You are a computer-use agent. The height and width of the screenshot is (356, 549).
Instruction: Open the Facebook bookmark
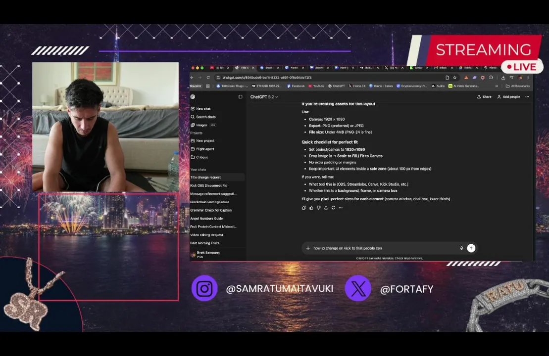click(296, 86)
